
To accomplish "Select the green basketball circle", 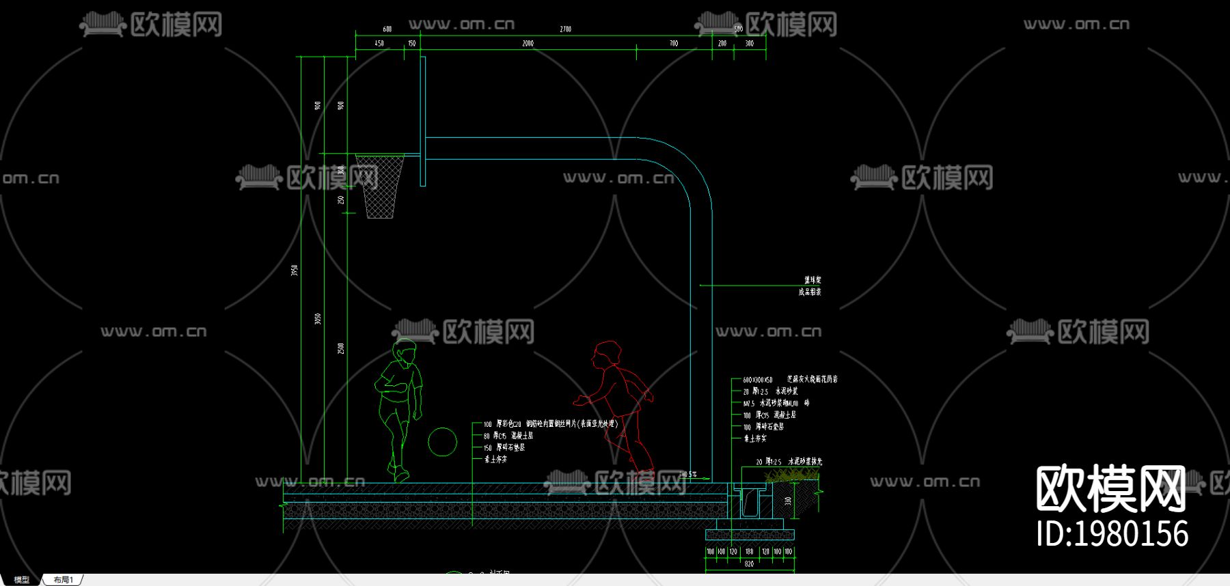I will (442, 442).
